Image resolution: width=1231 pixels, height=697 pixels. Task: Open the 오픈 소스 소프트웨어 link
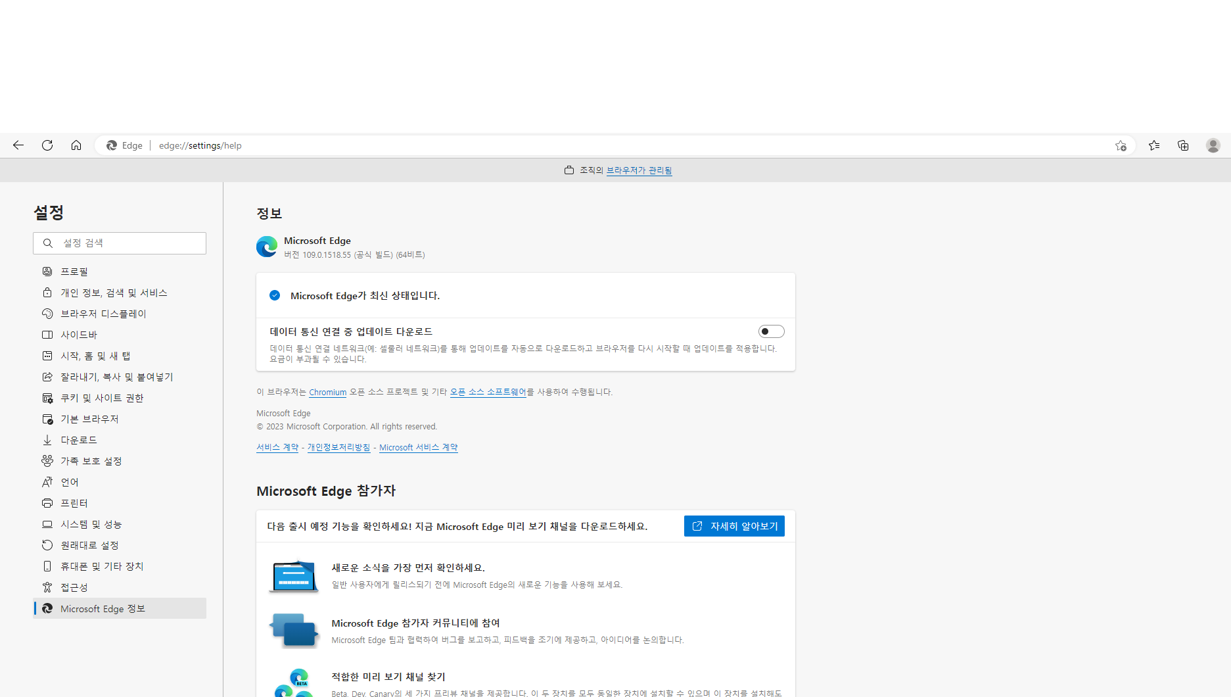[x=488, y=392]
